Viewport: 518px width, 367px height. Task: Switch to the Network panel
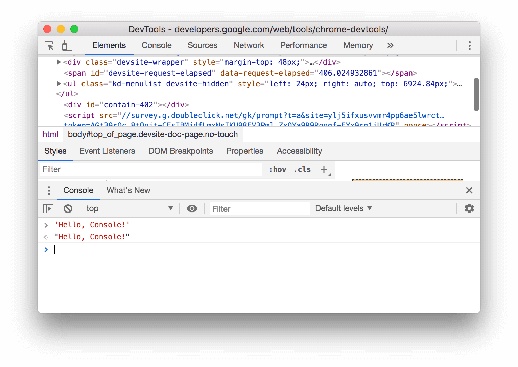pyautogui.click(x=249, y=45)
